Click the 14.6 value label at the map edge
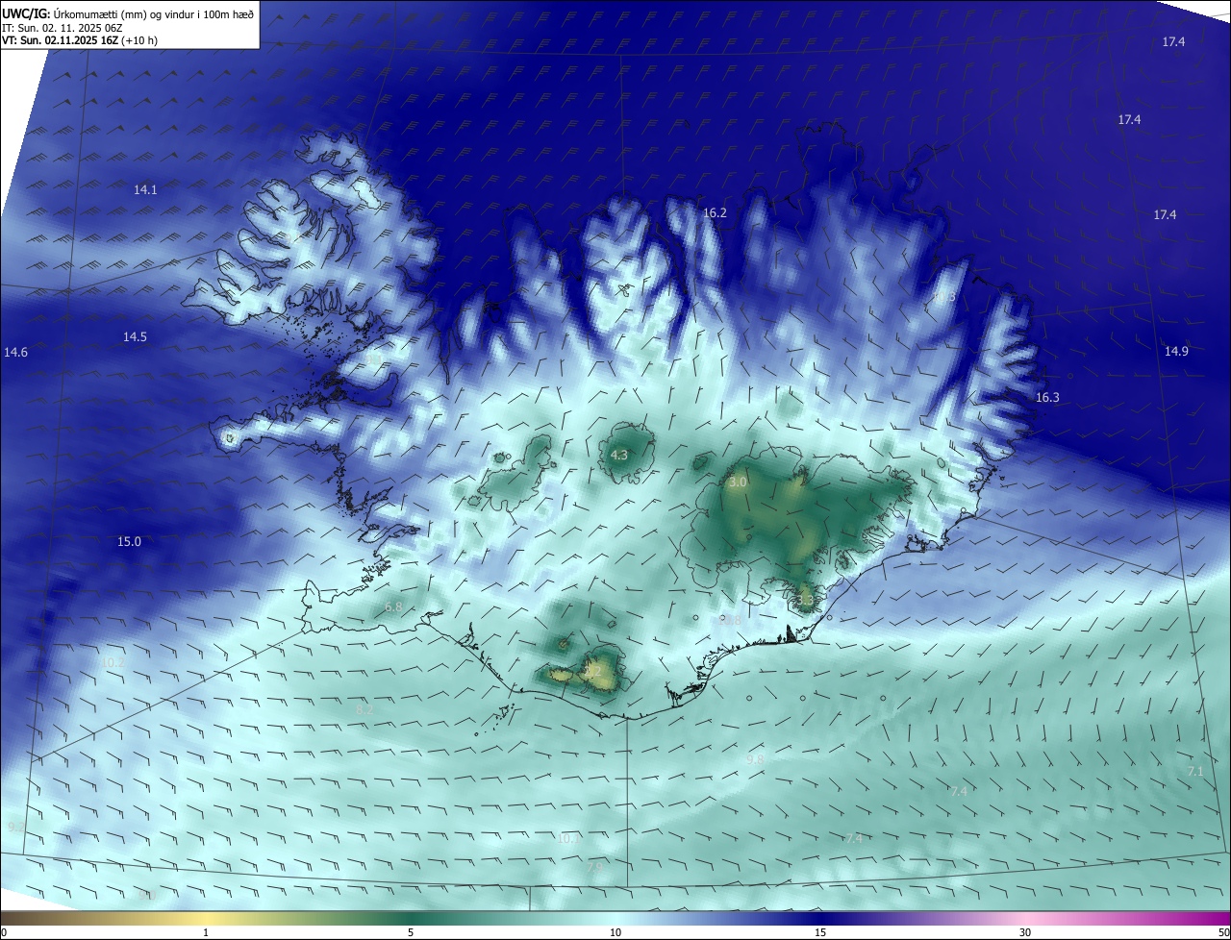 tap(15, 353)
